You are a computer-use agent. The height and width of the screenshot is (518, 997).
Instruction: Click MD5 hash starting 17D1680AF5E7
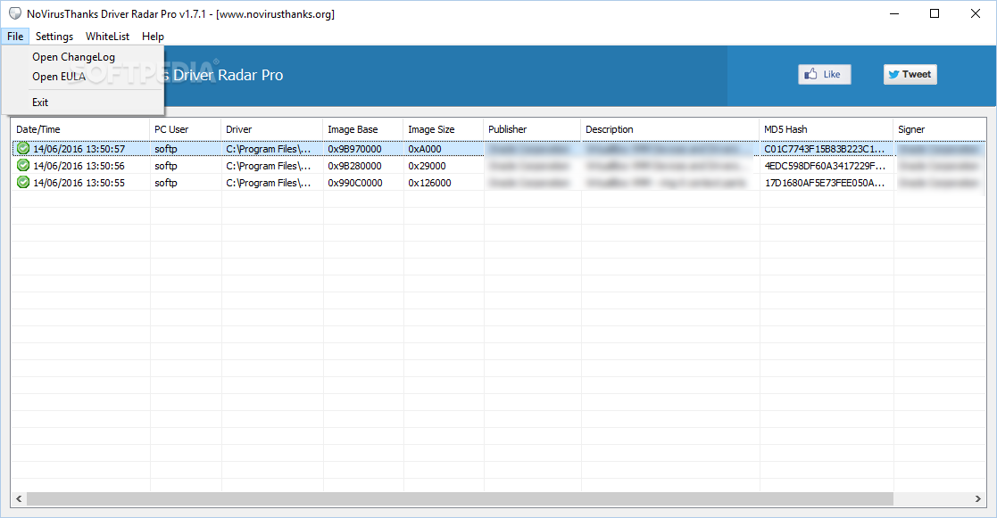click(825, 183)
